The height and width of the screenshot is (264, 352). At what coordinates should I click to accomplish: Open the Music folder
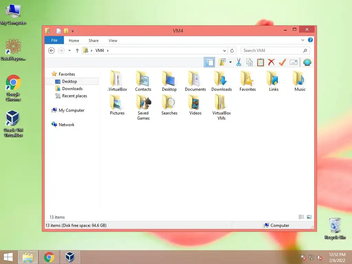[300, 81]
